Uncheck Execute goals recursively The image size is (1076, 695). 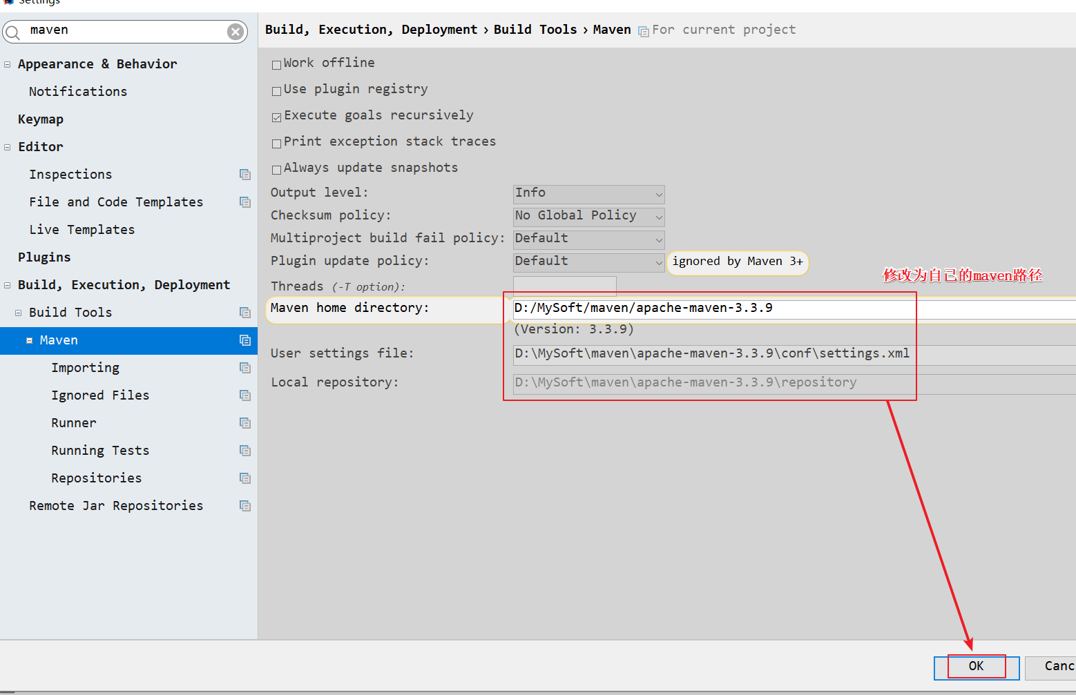point(277,117)
